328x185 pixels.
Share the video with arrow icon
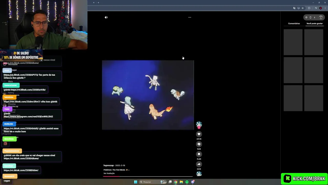click(199, 164)
